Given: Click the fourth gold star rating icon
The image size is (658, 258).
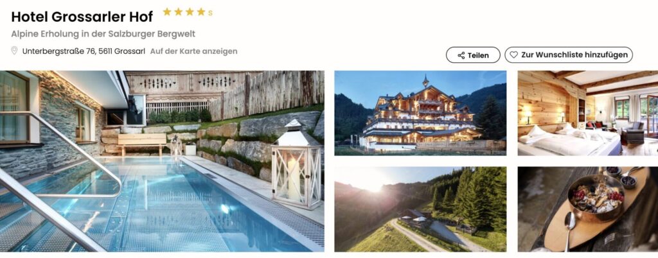Looking at the screenshot, I should click(201, 12).
